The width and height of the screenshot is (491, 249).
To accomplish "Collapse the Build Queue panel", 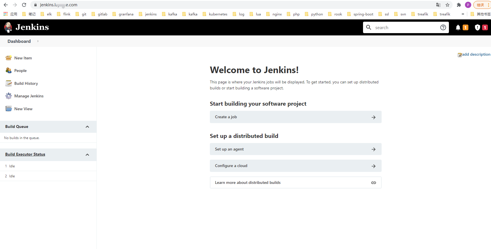I will pos(87,127).
